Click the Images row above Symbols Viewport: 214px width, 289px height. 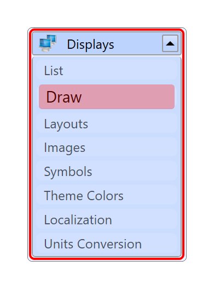[107, 148]
